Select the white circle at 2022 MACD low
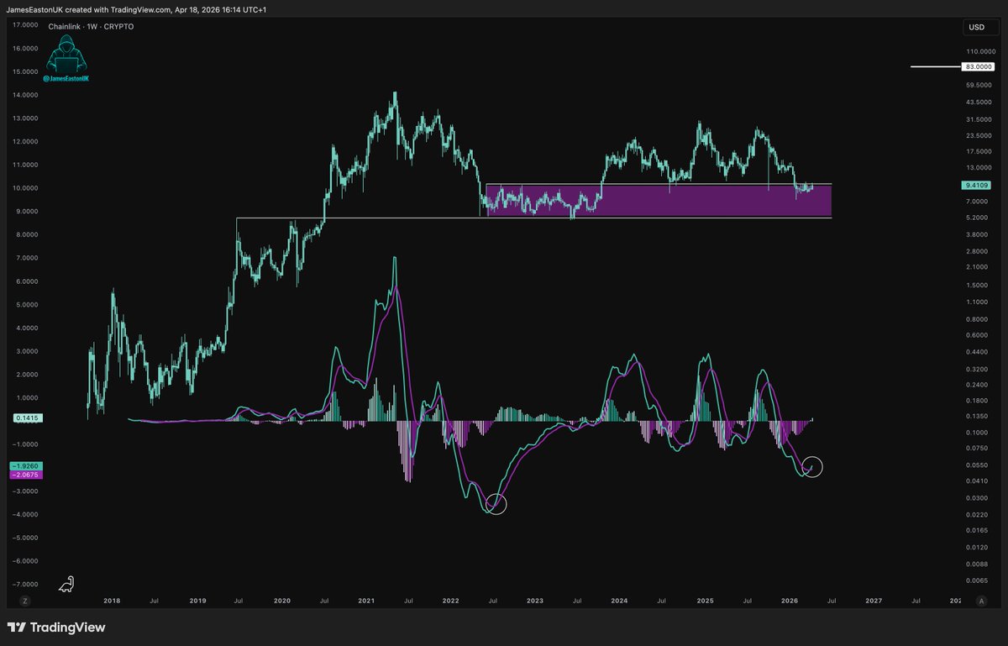The width and height of the screenshot is (1008, 646). [x=496, y=503]
